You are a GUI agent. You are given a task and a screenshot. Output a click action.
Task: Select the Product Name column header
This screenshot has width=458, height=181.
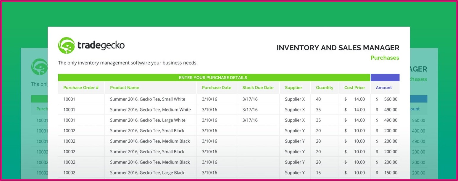pos(125,88)
